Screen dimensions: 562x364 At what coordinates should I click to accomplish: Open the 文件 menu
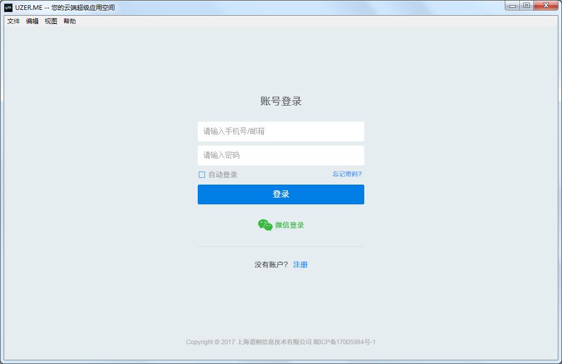tap(14, 21)
